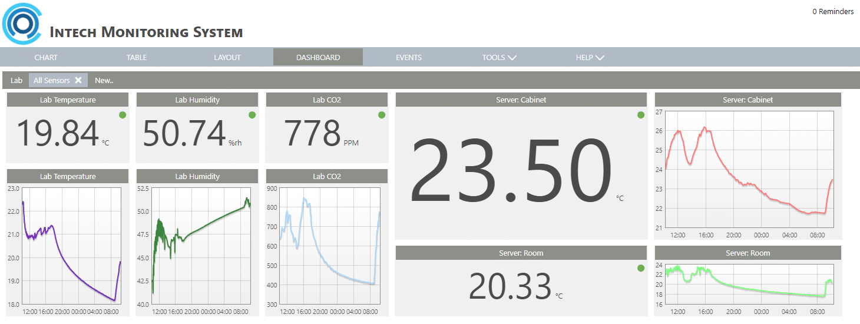The image size is (860, 324).
Task: Open the LAYOUT tab
Action: pyautogui.click(x=227, y=57)
